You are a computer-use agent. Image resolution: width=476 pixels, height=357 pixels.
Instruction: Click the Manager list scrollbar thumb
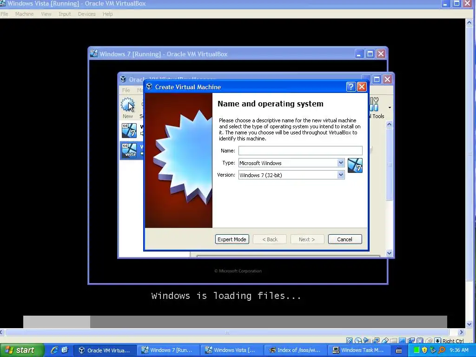click(x=389, y=164)
